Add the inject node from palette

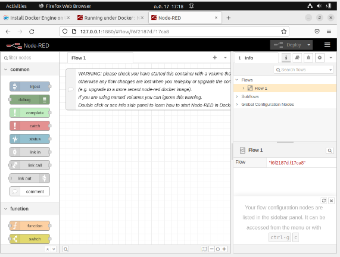click(x=30, y=86)
